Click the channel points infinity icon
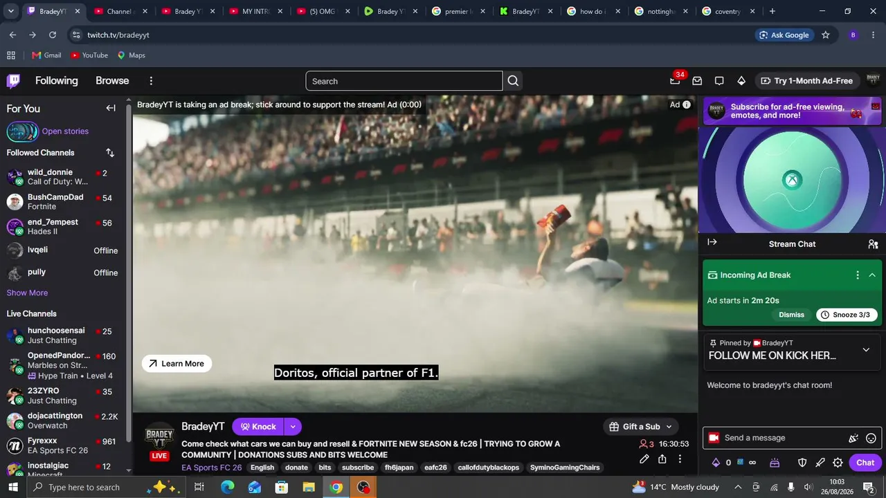 (752, 463)
